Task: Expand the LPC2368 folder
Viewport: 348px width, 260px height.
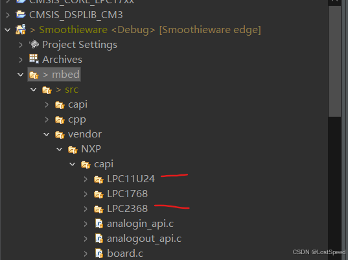Action: click(x=86, y=209)
